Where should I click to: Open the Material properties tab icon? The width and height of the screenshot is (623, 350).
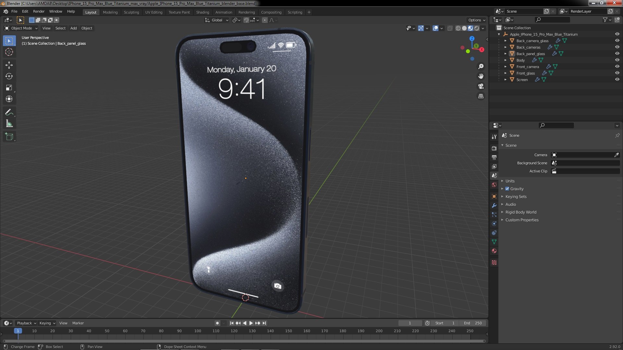click(x=494, y=251)
